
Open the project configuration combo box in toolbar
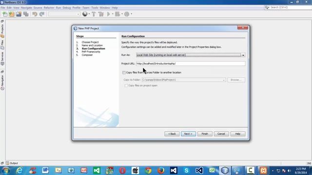click(x=64, y=14)
